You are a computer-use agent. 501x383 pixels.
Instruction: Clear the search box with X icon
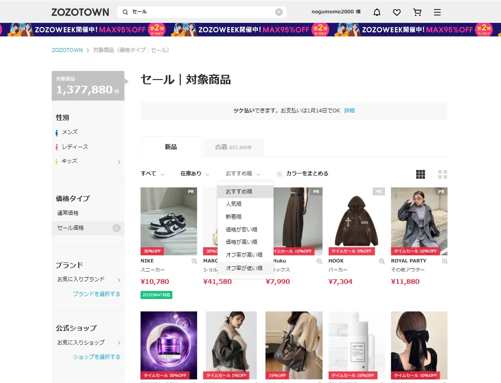click(279, 12)
